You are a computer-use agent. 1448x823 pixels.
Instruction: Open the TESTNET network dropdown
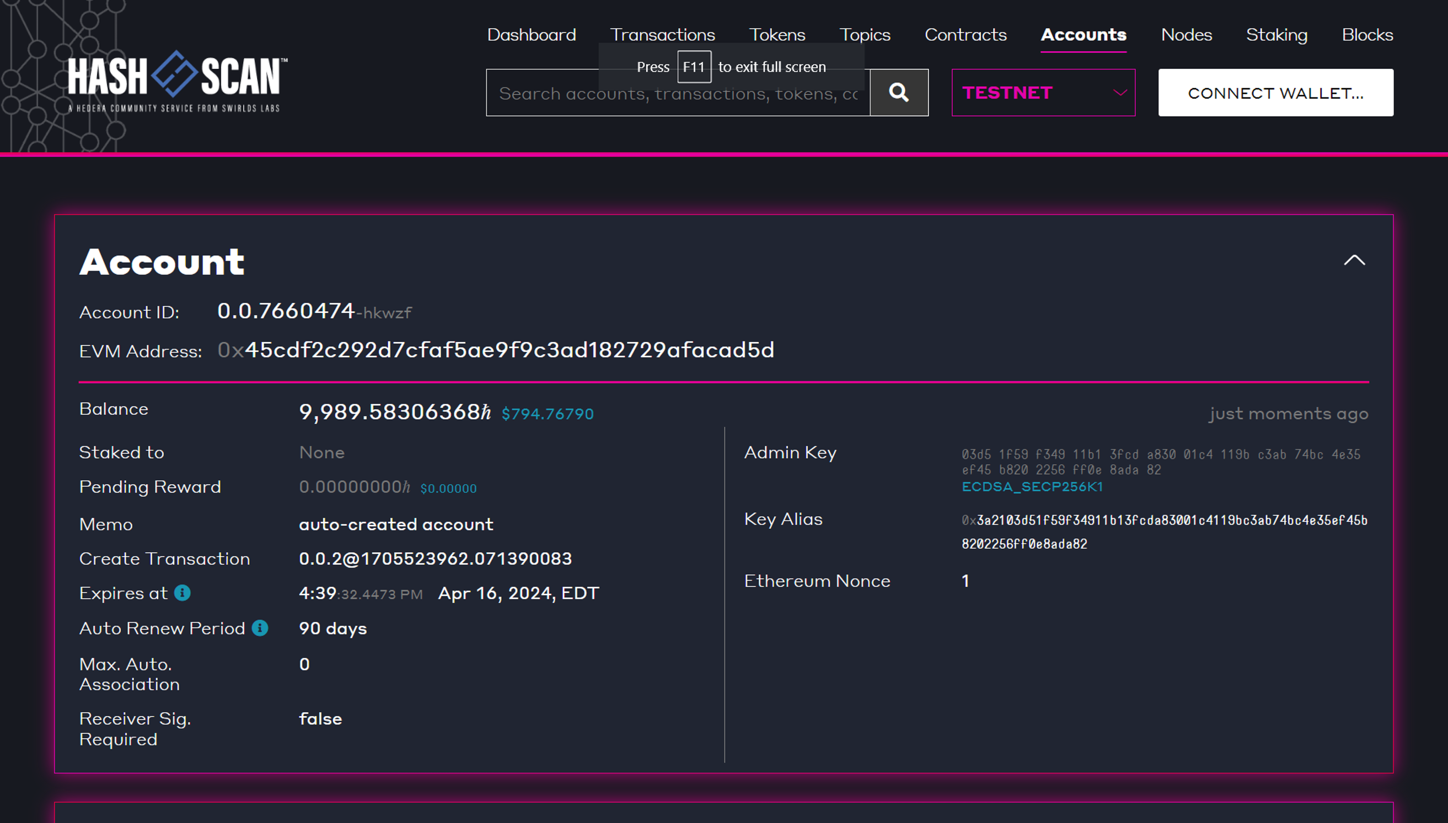[x=1043, y=93]
